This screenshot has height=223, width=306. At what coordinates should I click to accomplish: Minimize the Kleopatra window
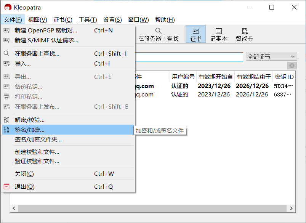[250, 7]
